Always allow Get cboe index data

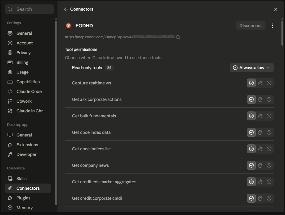[x=251, y=132]
